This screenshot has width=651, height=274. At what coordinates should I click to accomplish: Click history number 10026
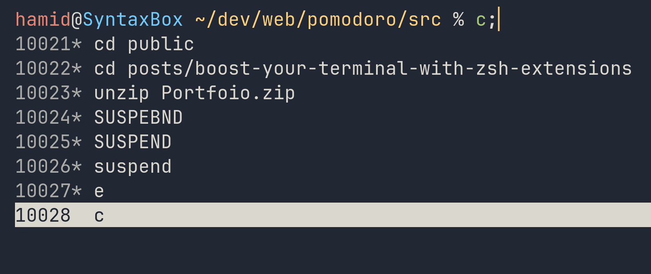(x=43, y=166)
